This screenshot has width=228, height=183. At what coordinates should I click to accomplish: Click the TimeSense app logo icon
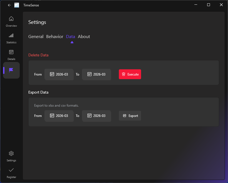pos(17,5)
